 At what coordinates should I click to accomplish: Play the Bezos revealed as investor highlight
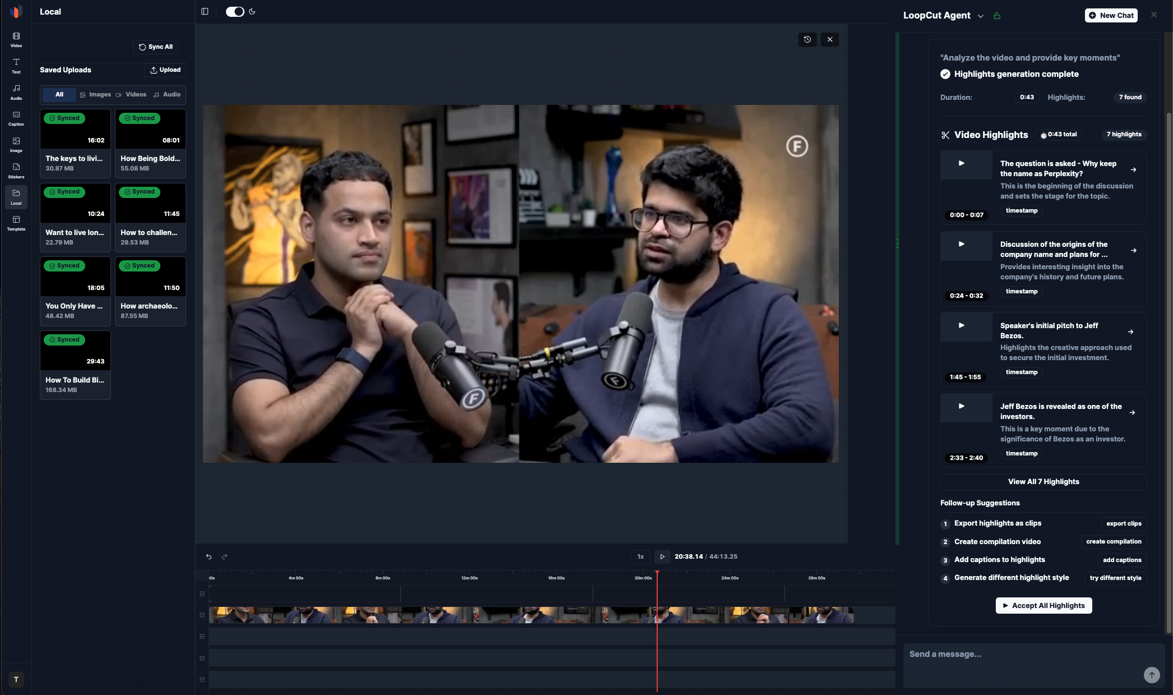(x=962, y=406)
